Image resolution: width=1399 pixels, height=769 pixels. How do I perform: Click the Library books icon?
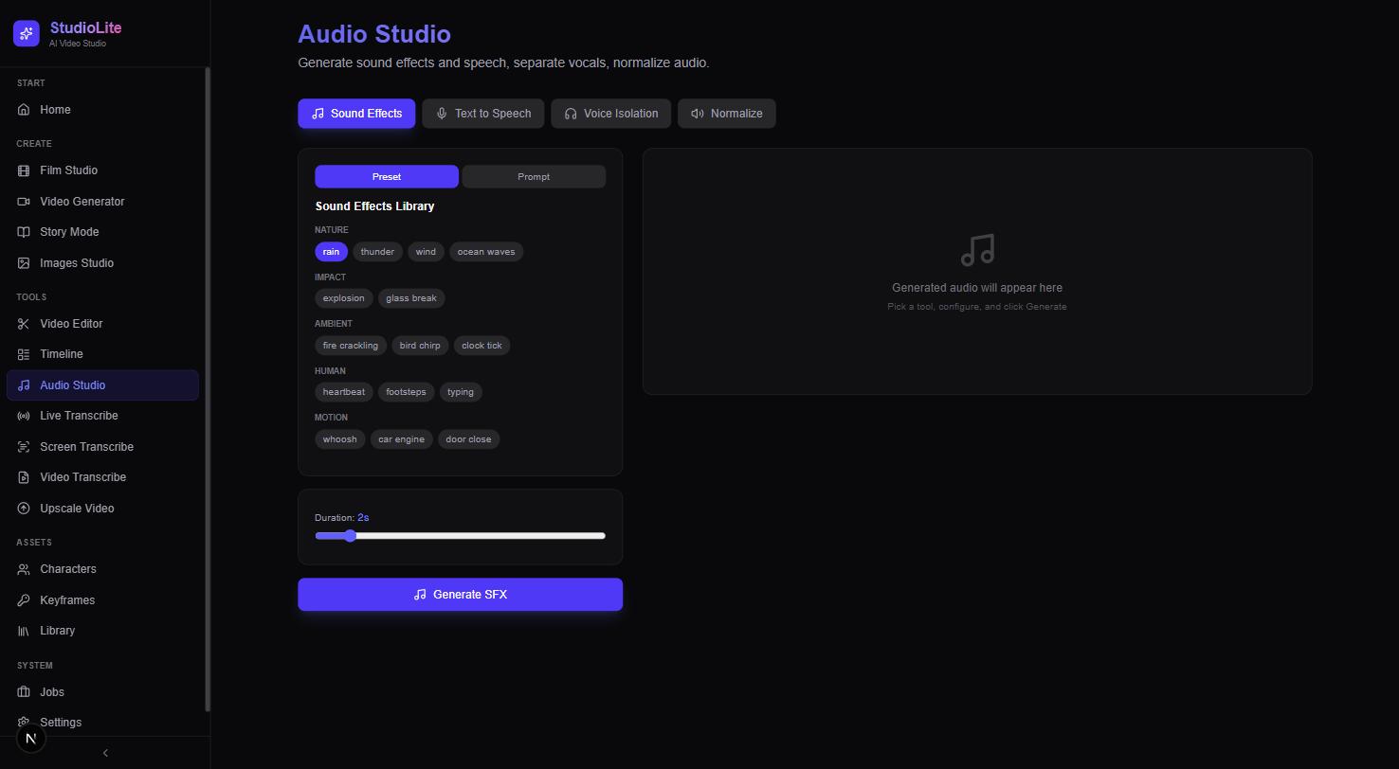click(24, 631)
